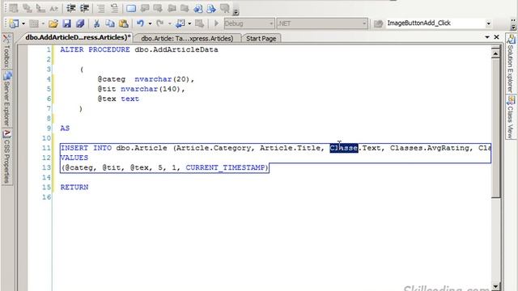This screenshot has height=291, width=518.
Task: Click the VALUES keyword on line 12
Action: click(74, 158)
